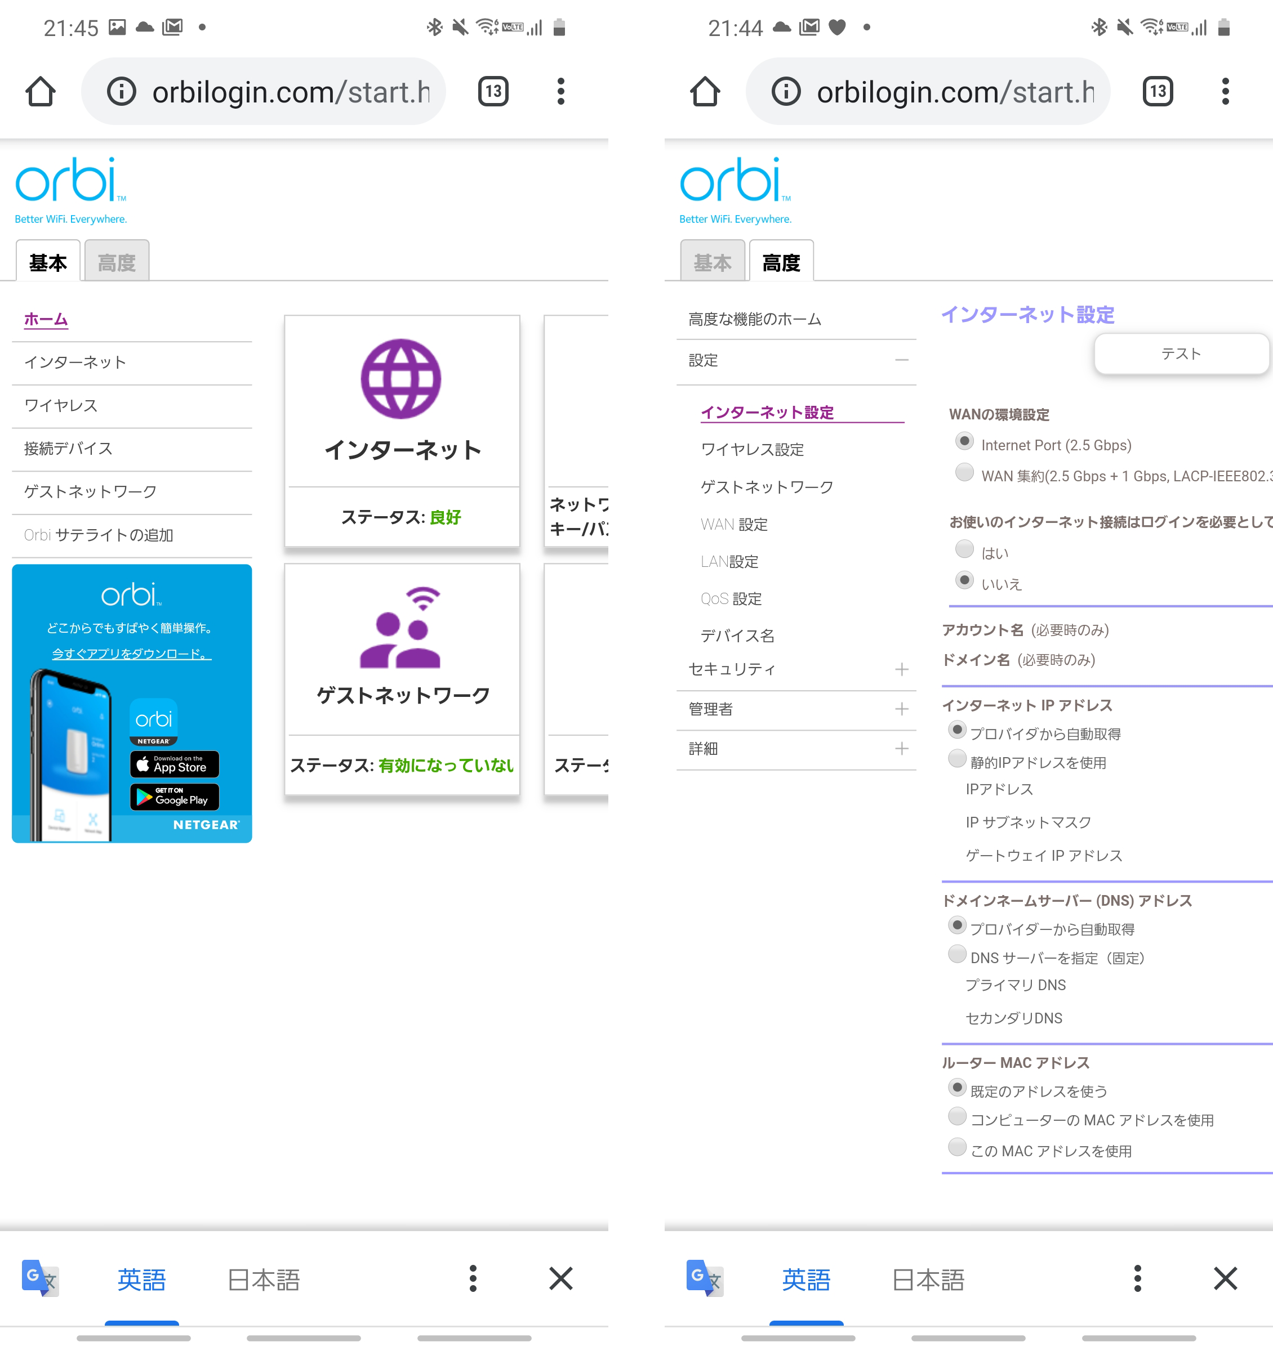This screenshot has height=1351, width=1273.
Task: Open 今すぐアプリをダウンロード link
Action: pyautogui.click(x=131, y=654)
